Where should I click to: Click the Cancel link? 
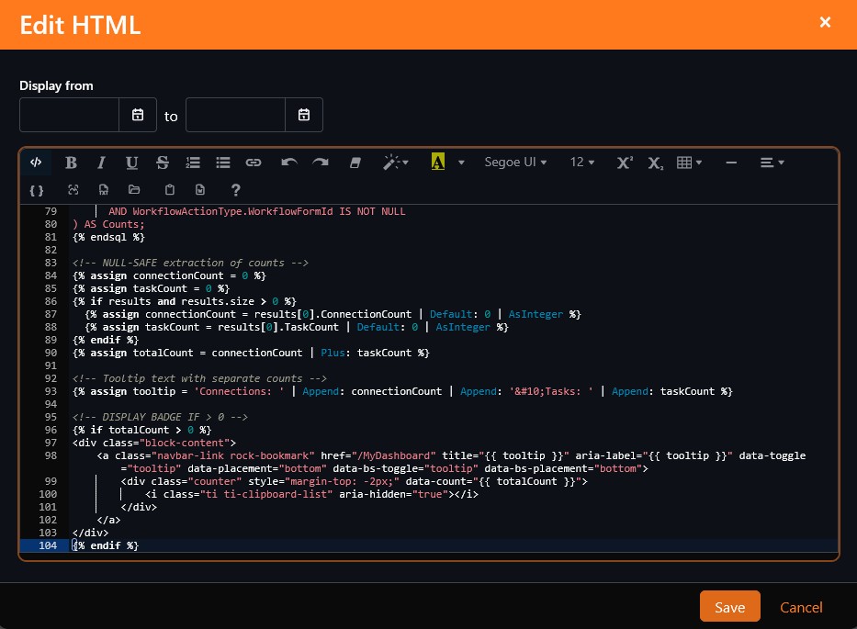tap(801, 607)
